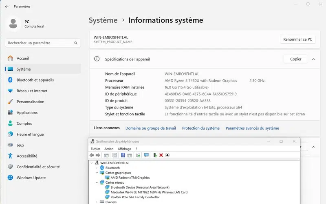The width and height of the screenshot is (326, 204).
Task: Open the Affichage menu
Action: (x=124, y=149)
